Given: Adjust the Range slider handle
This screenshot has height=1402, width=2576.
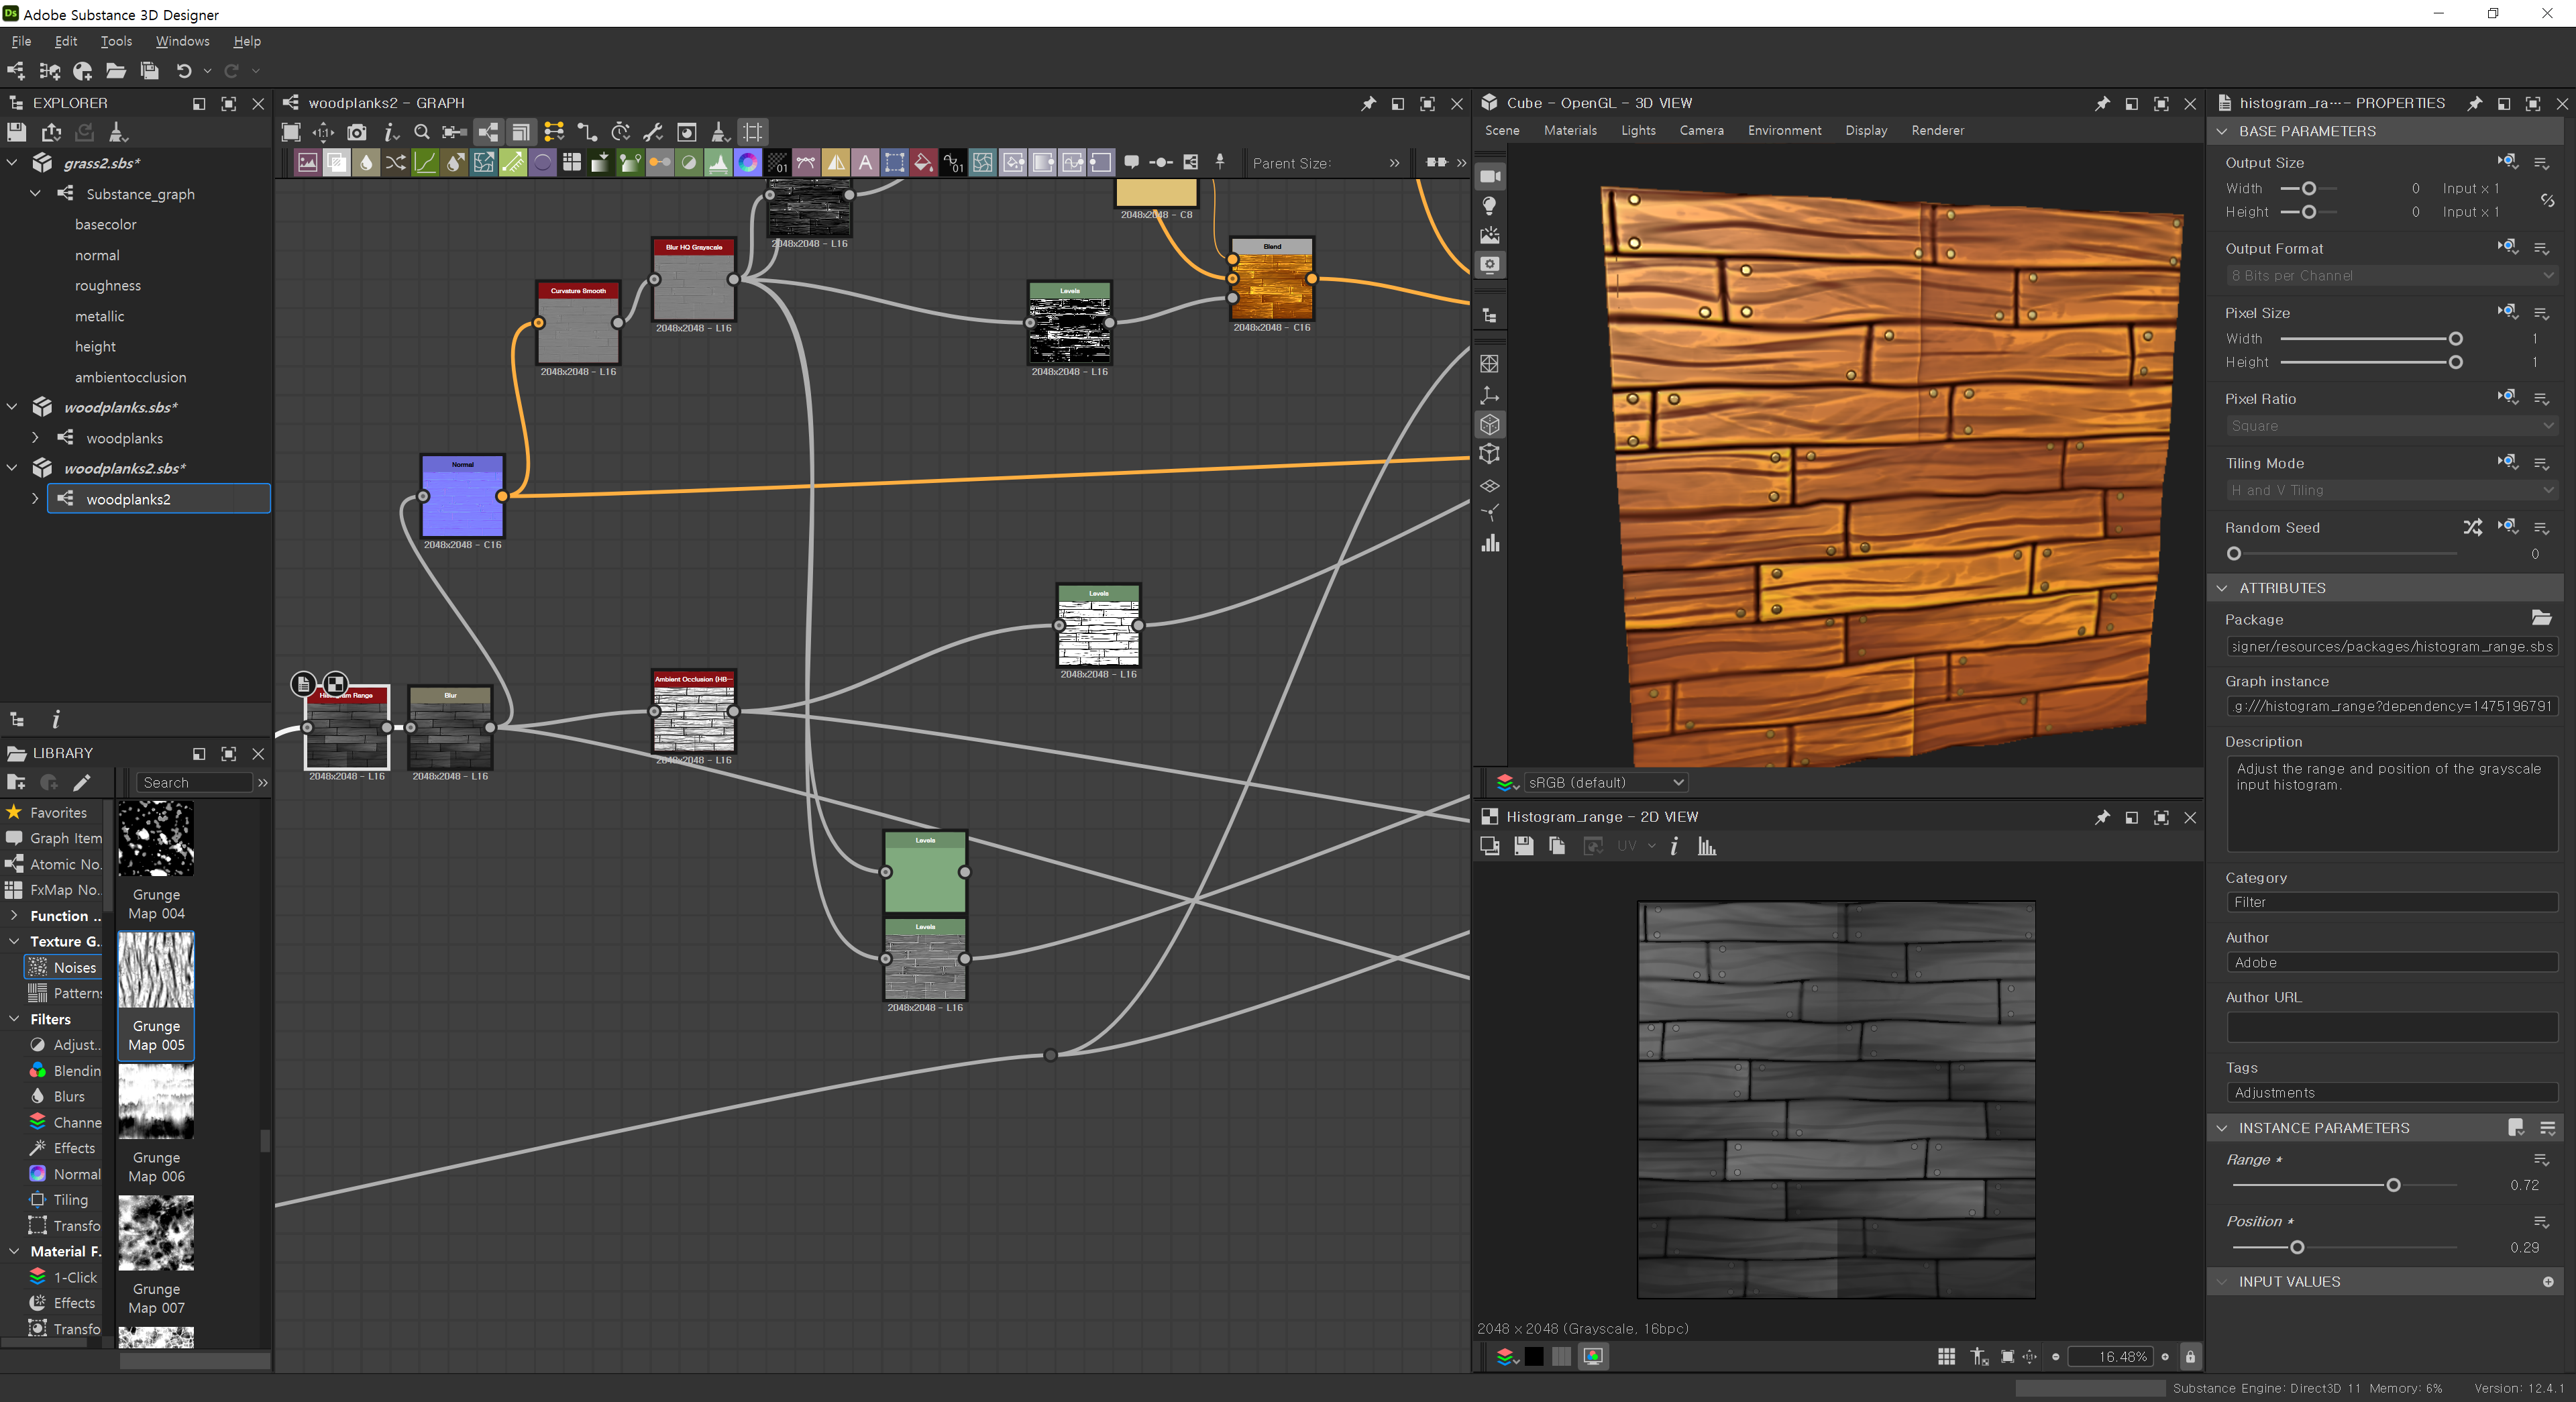Looking at the screenshot, I should click(2393, 1186).
